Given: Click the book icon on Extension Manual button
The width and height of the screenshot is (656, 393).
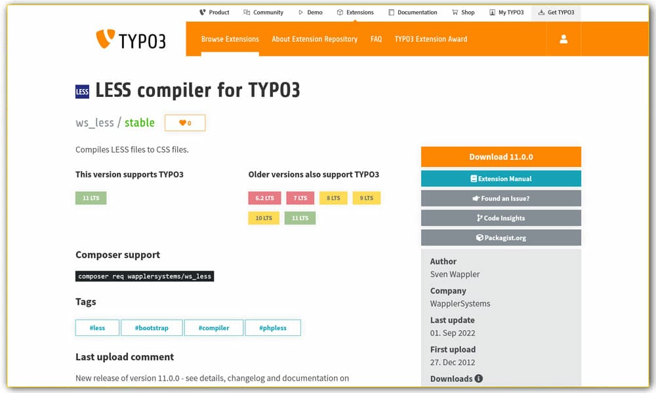Looking at the screenshot, I should coord(474,178).
